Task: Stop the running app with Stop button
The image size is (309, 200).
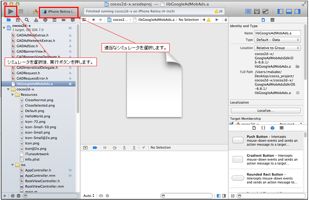Action: pos(21,12)
